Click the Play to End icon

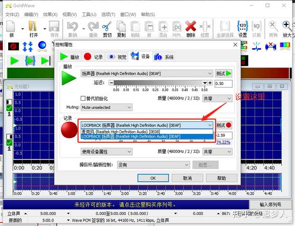(46, 61)
